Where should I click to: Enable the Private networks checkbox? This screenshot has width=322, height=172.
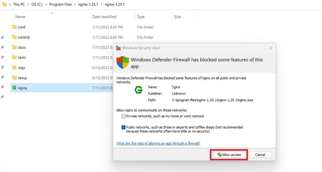point(124,116)
